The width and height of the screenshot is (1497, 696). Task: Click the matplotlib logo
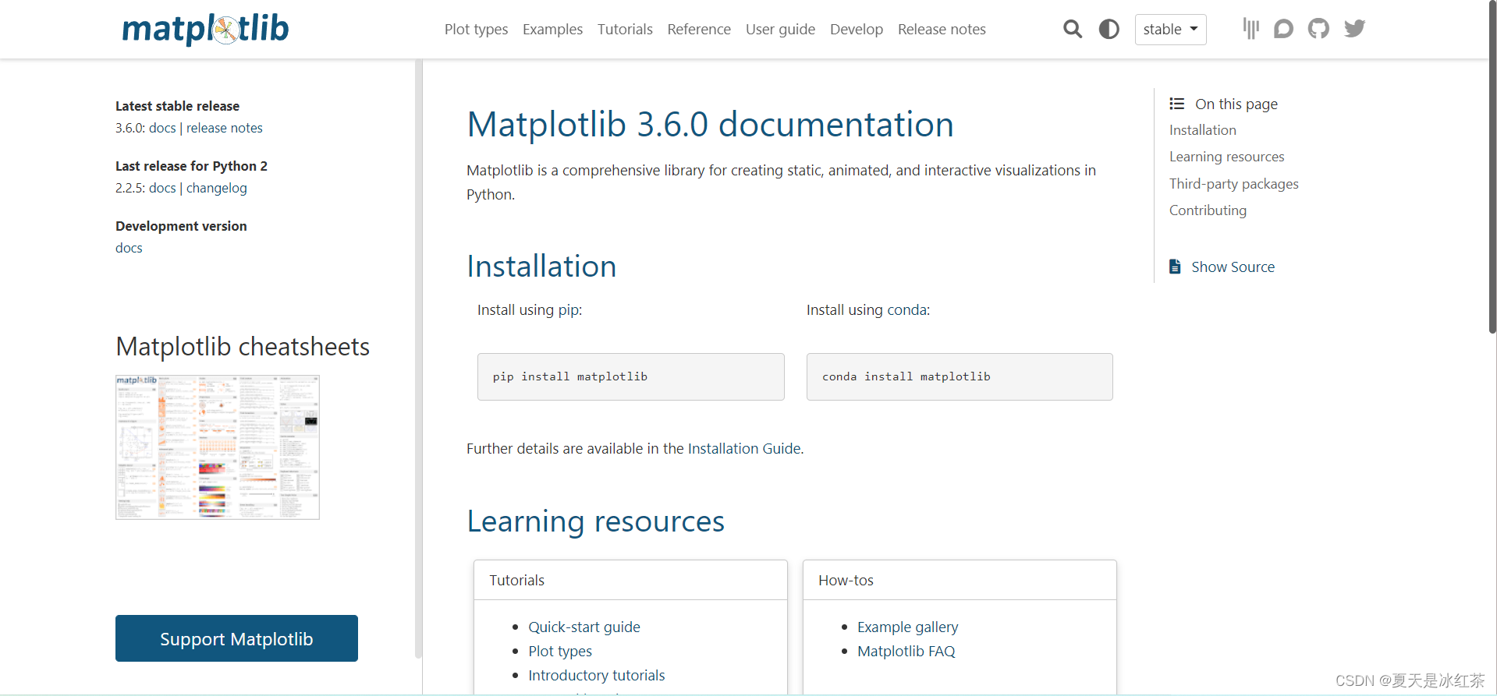205,29
